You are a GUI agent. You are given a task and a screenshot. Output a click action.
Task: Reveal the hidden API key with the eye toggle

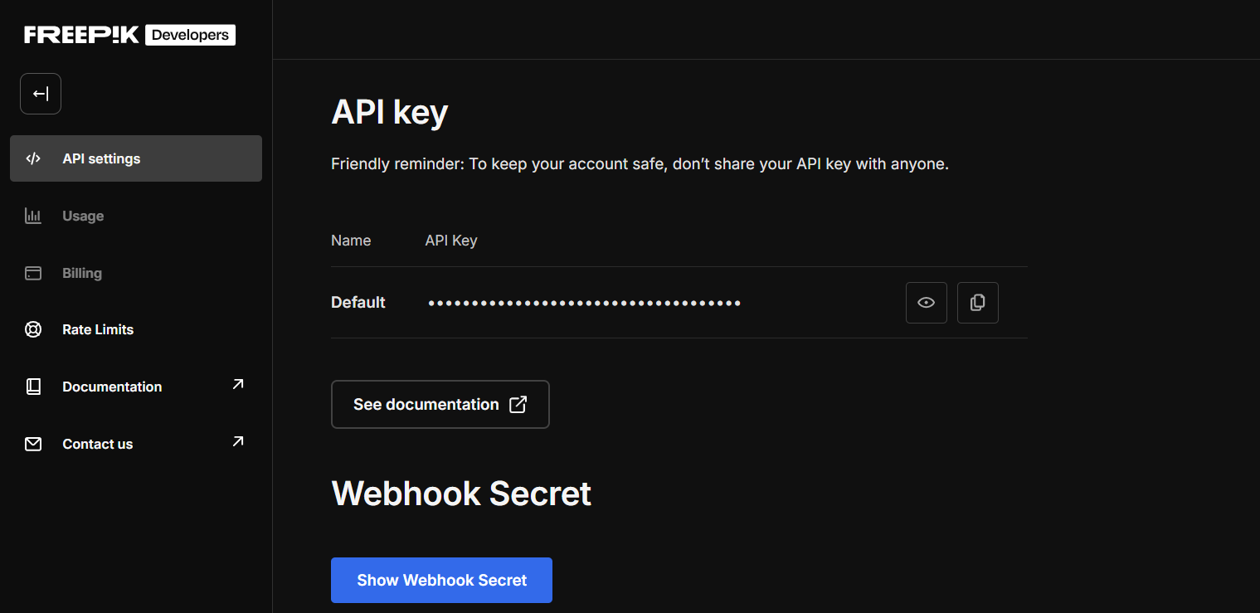click(x=926, y=302)
